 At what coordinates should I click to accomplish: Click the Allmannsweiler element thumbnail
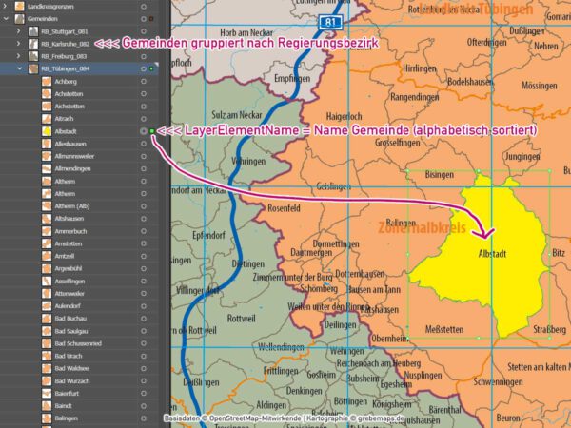(47, 156)
